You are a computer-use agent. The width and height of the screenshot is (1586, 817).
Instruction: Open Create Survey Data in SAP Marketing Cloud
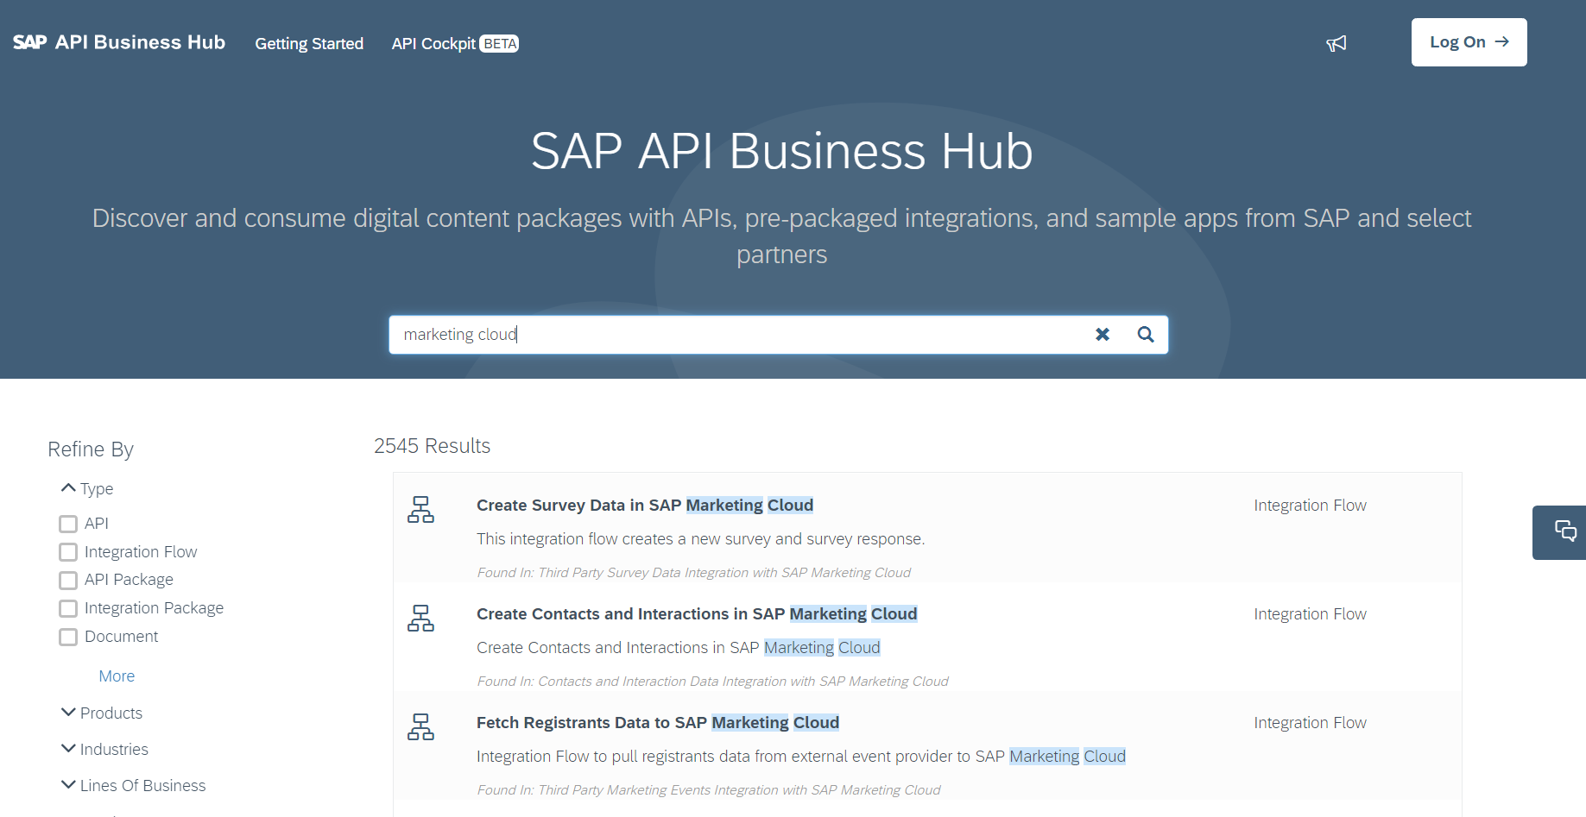[x=645, y=505]
